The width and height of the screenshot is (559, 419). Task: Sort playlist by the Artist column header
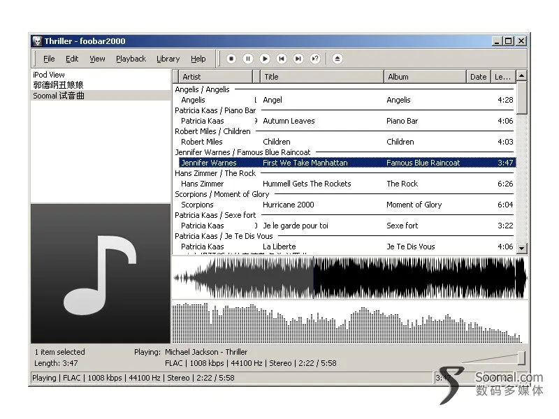pyautogui.click(x=216, y=77)
